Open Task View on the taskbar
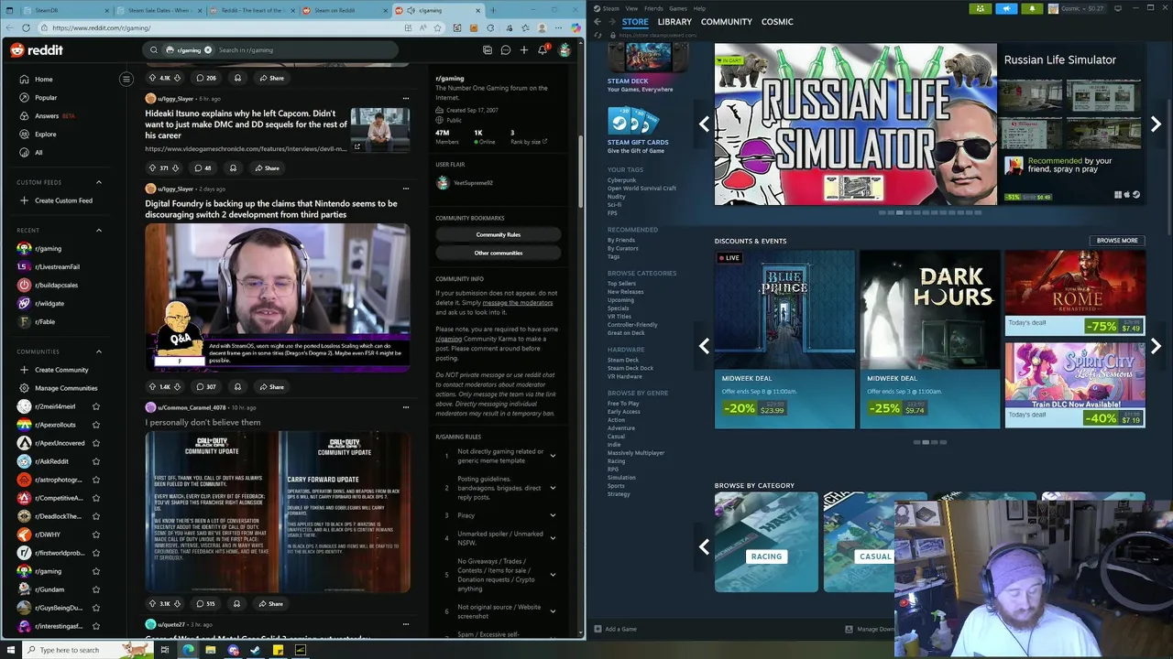The image size is (1173, 659). click(x=164, y=650)
